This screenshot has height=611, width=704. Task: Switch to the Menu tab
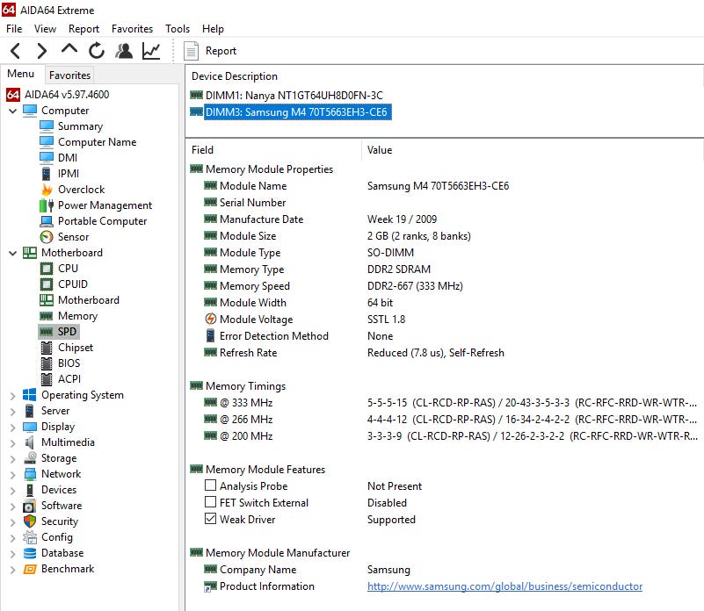click(20, 74)
